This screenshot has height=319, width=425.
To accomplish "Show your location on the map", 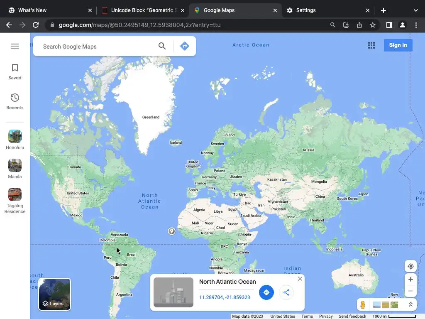I will point(410,266).
